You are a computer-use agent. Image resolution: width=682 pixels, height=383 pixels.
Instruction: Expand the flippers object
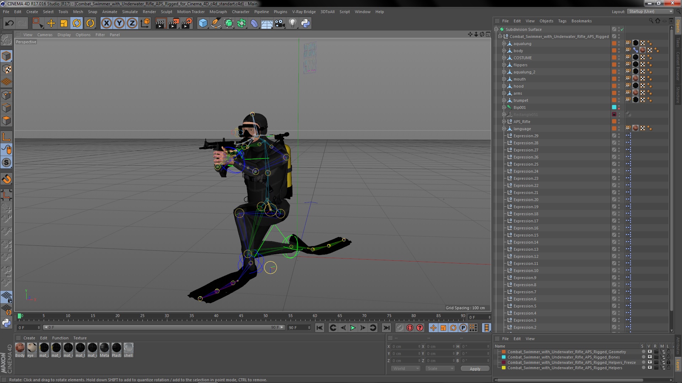504,65
